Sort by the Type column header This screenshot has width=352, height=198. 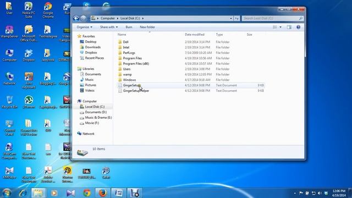219,35
